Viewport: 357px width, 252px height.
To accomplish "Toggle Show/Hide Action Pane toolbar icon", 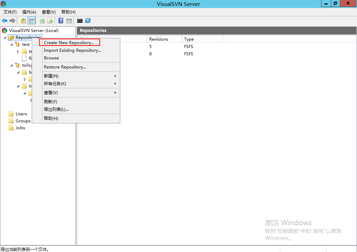I will [x=69, y=21].
